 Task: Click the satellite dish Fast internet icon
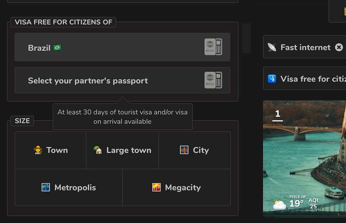[272, 47]
